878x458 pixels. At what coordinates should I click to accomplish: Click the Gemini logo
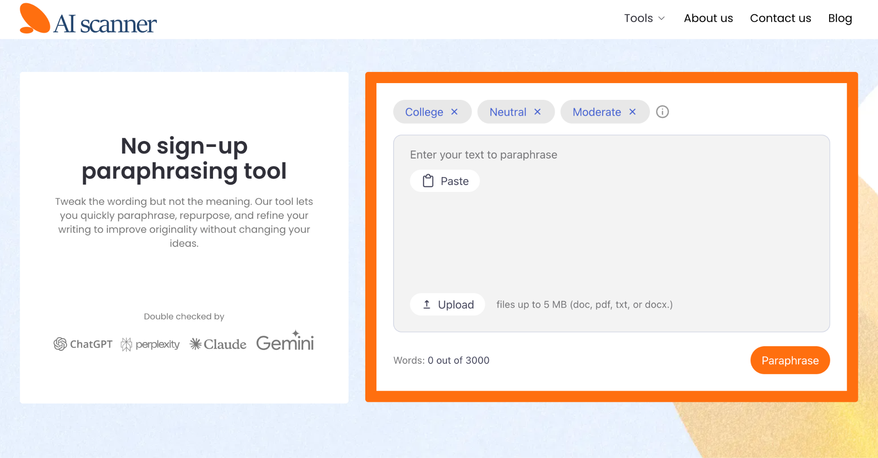coord(285,342)
